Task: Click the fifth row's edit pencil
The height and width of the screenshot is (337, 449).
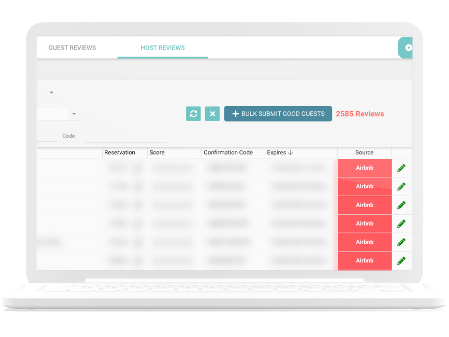Action: (x=402, y=242)
